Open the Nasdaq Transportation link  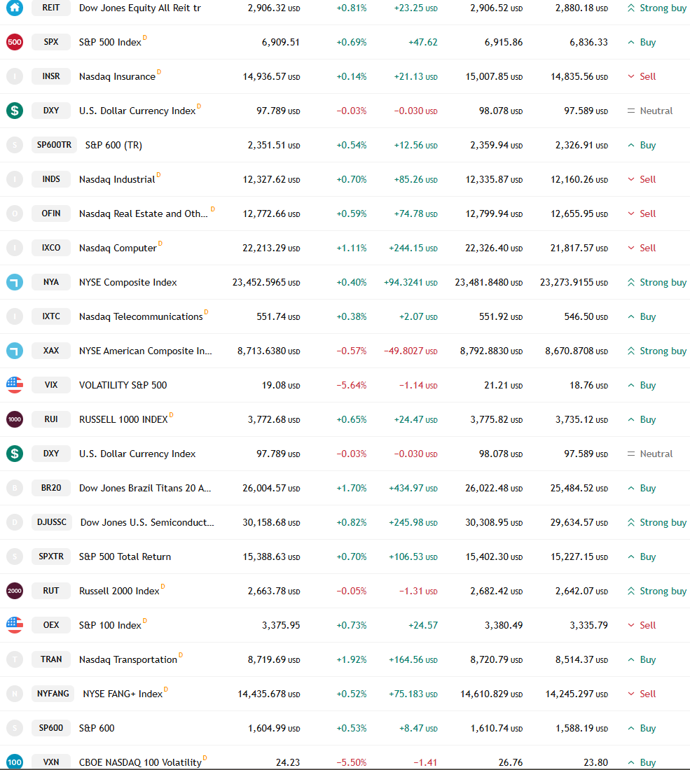[127, 659]
